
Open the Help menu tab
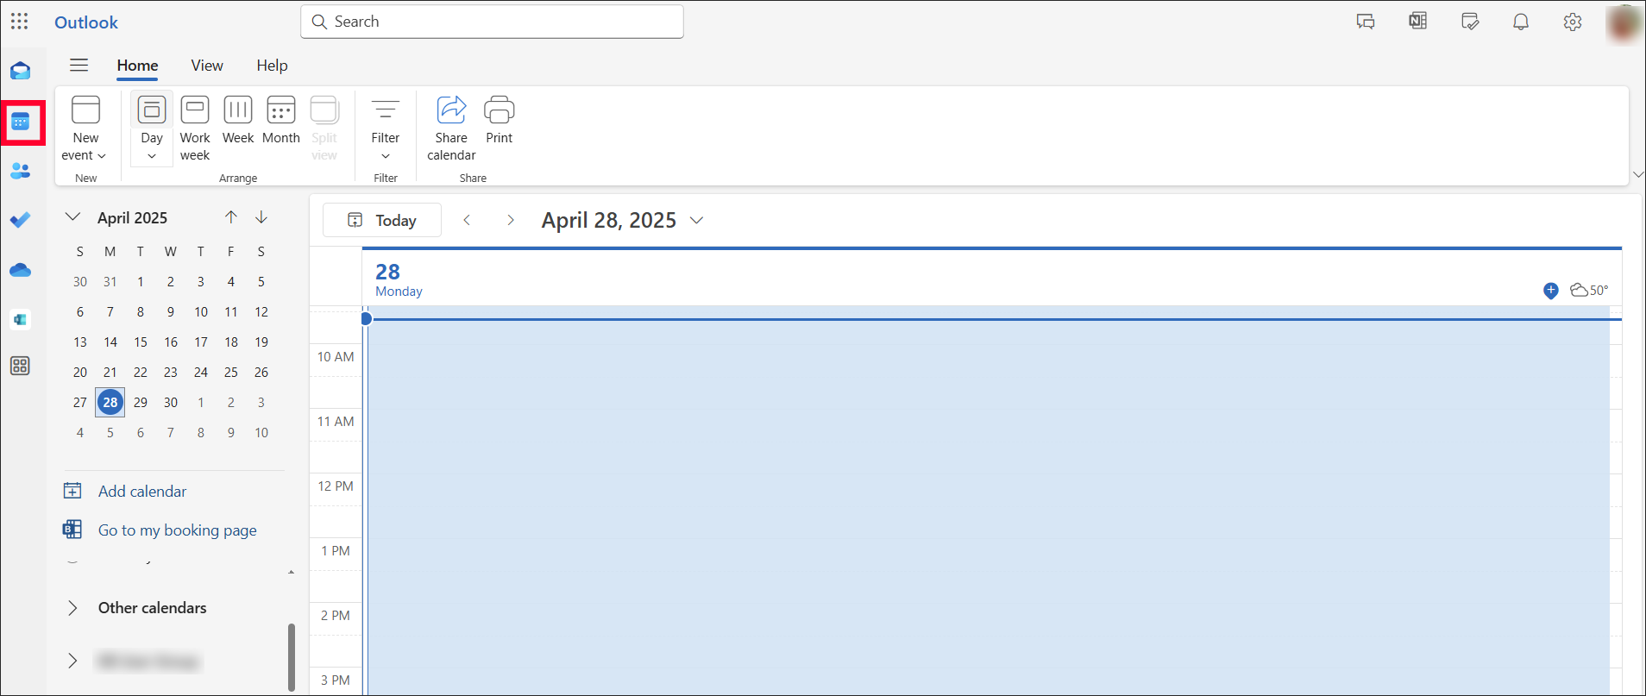pyautogui.click(x=272, y=66)
